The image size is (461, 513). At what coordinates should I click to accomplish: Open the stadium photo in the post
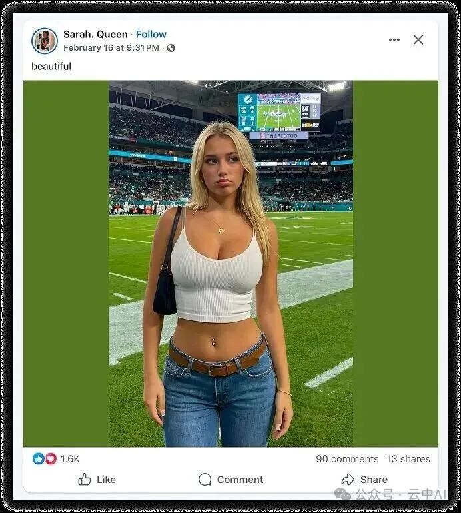click(x=230, y=264)
